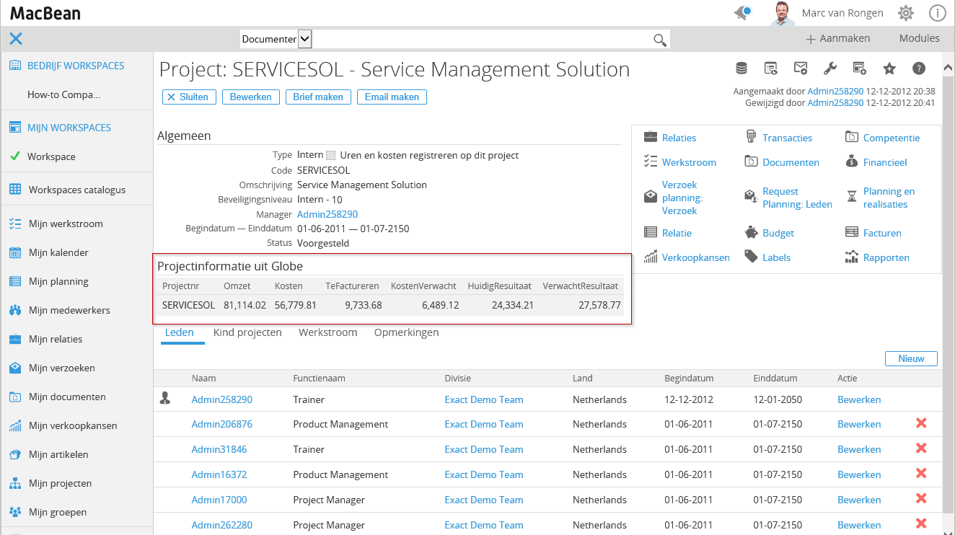Close the sidebar with blue X icon

pyautogui.click(x=16, y=39)
